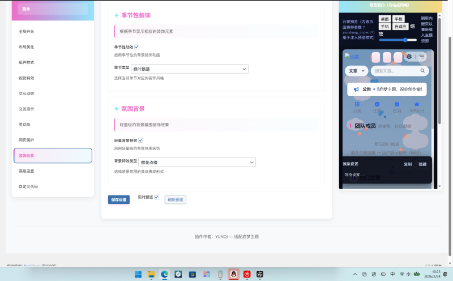Toggle the 实时预览 checkbox
Screen dimensions: 453x281
click(x=157, y=197)
